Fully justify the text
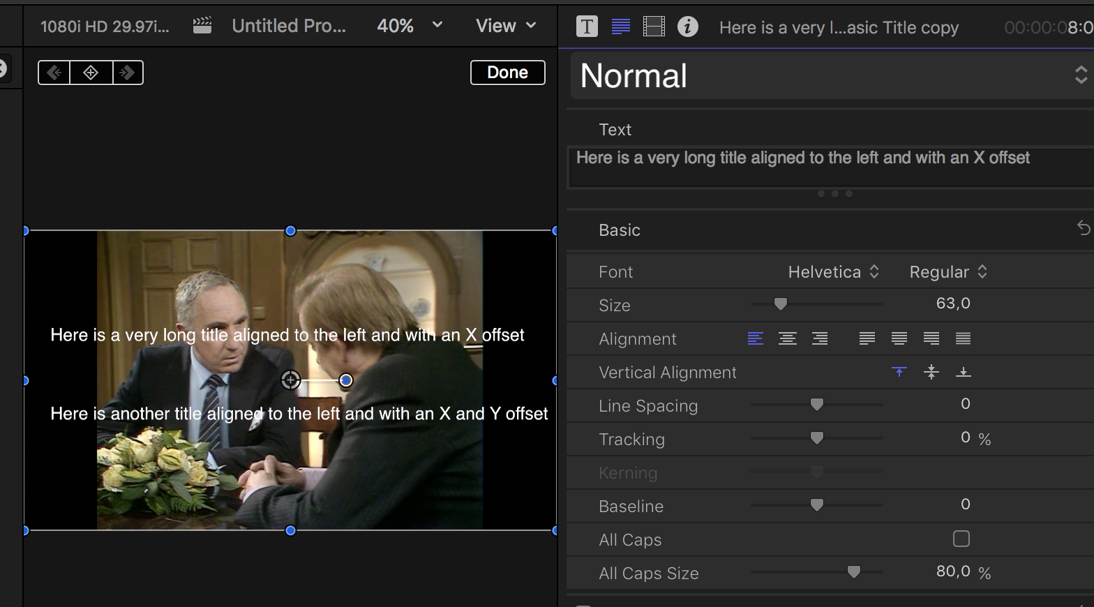 pos(964,338)
